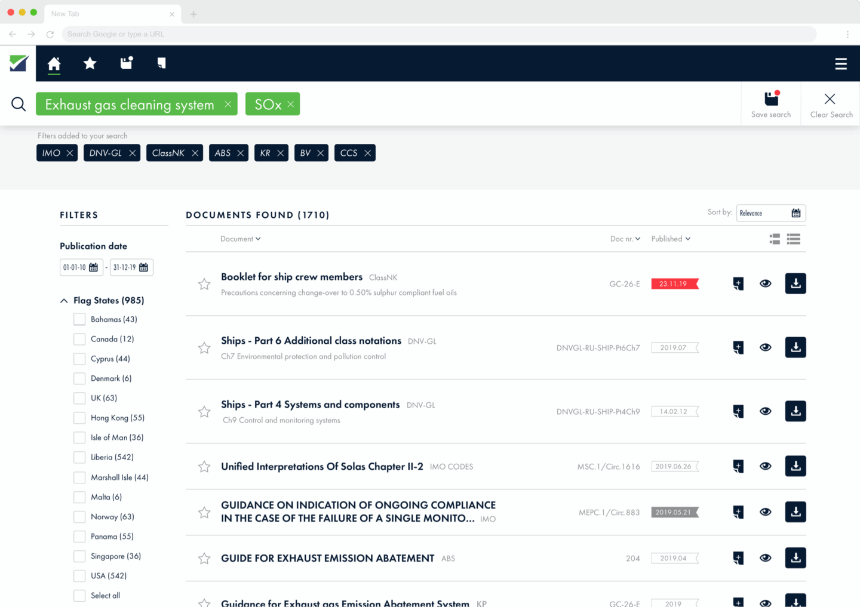Check the Liberia flag state checkbox
Image resolution: width=860 pixels, height=607 pixels.
pyautogui.click(x=79, y=457)
